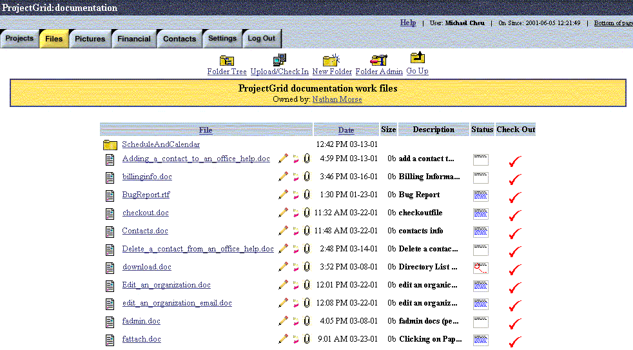
Task: Open the Contacts tab
Action: [x=179, y=39]
